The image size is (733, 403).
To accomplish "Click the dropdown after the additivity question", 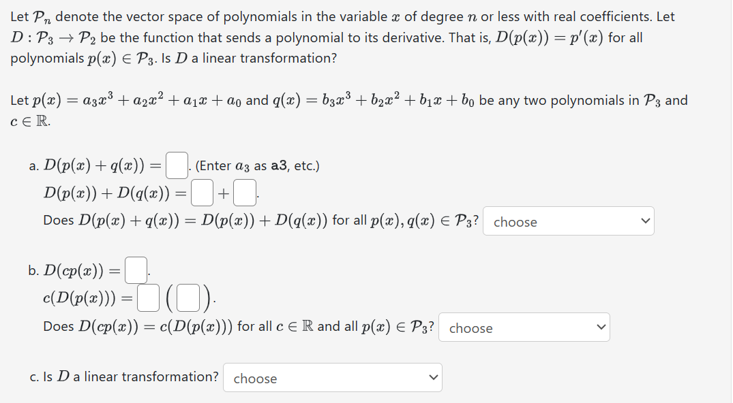I will pos(568,221).
